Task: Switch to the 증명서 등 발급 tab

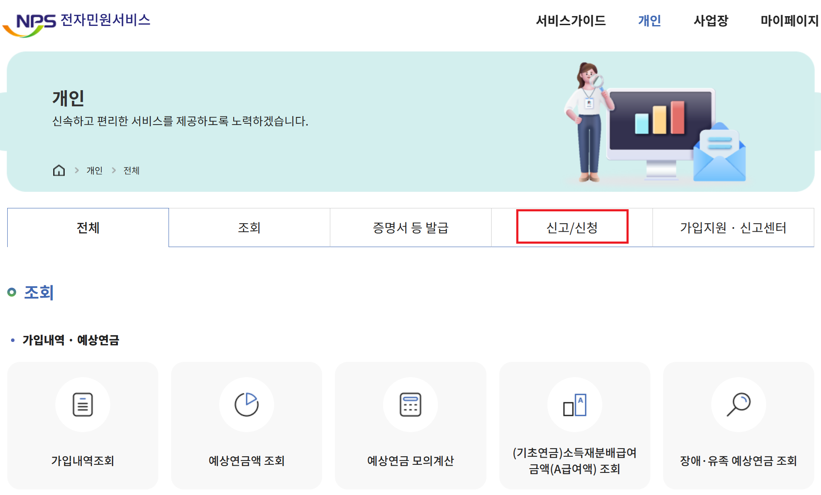Action: (x=410, y=227)
